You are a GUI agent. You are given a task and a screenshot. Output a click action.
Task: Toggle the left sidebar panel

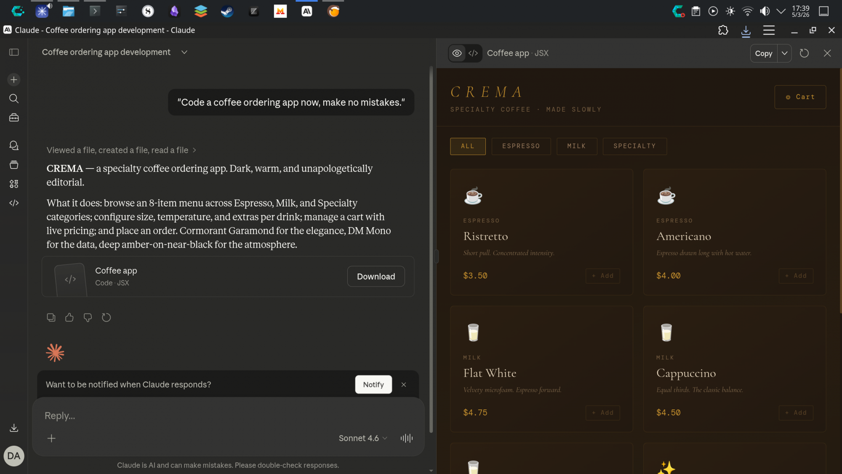click(x=14, y=52)
